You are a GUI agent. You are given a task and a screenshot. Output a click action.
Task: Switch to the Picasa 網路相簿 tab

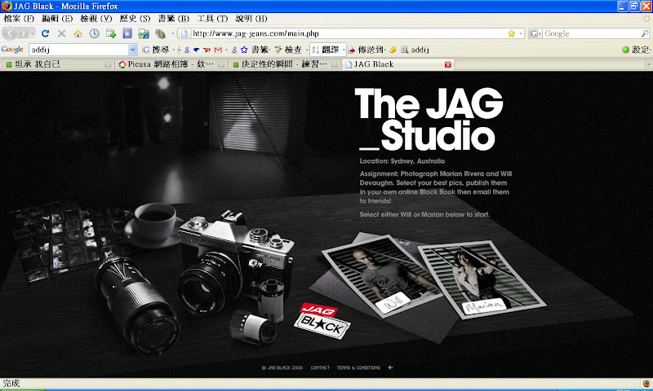pos(171,64)
